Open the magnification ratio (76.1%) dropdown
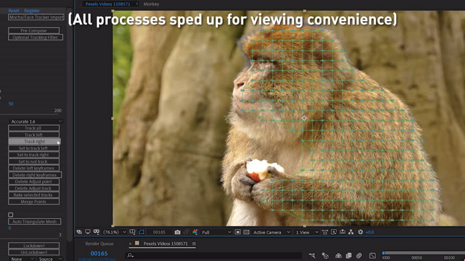Image resolution: width=465 pixels, height=261 pixels. pyautogui.click(x=115, y=232)
